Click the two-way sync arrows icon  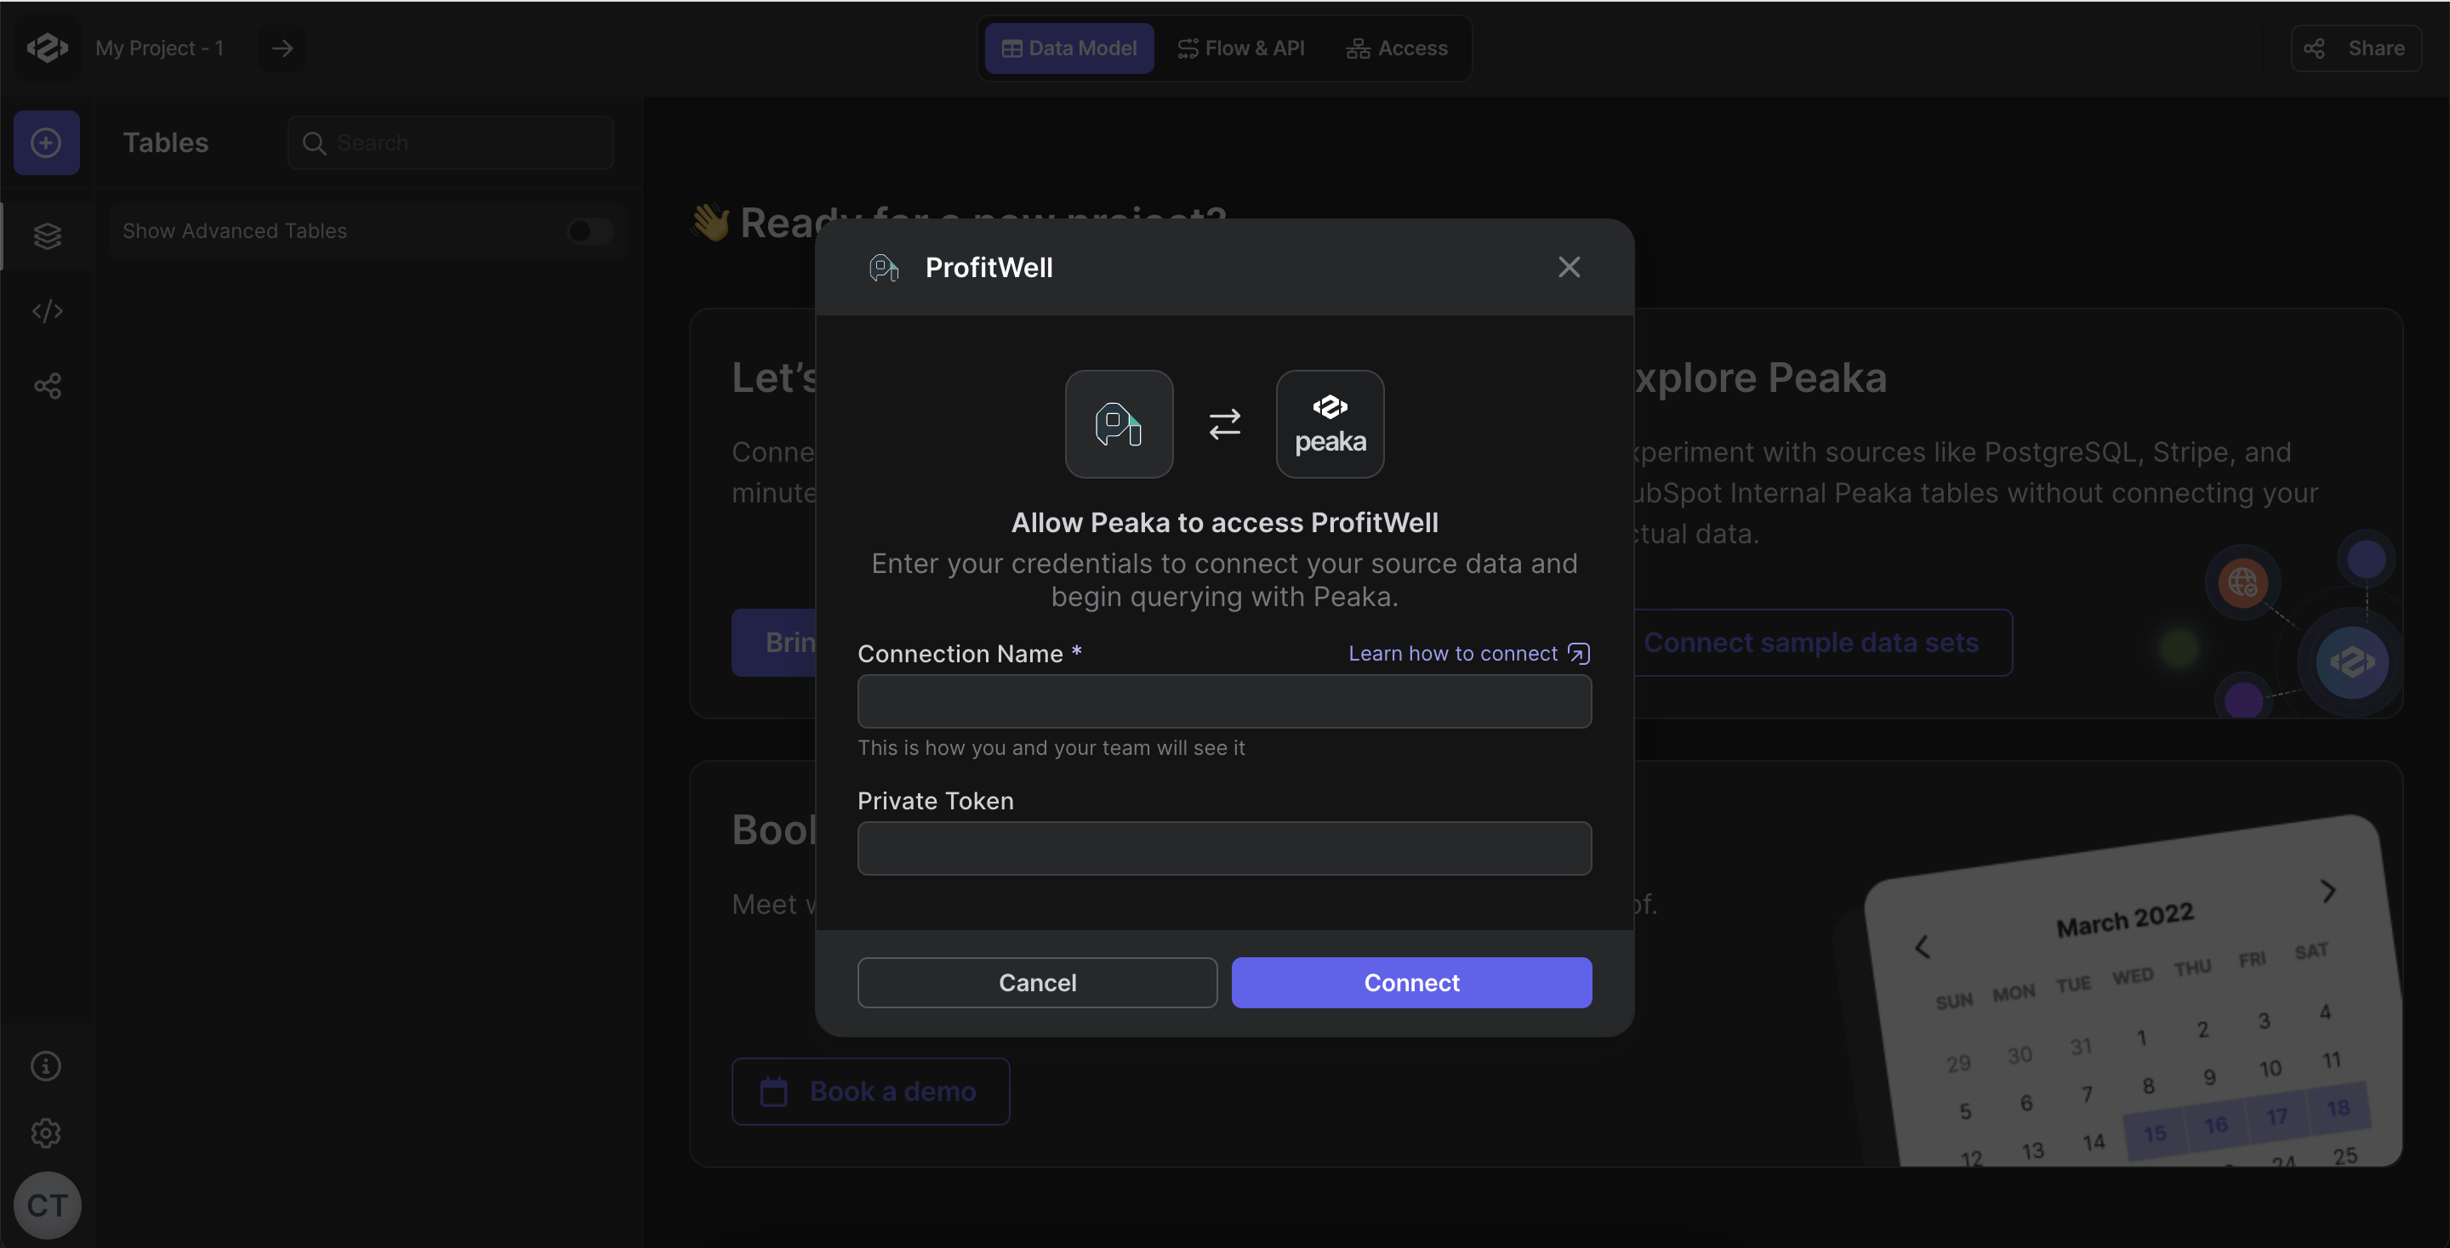[x=1224, y=424]
